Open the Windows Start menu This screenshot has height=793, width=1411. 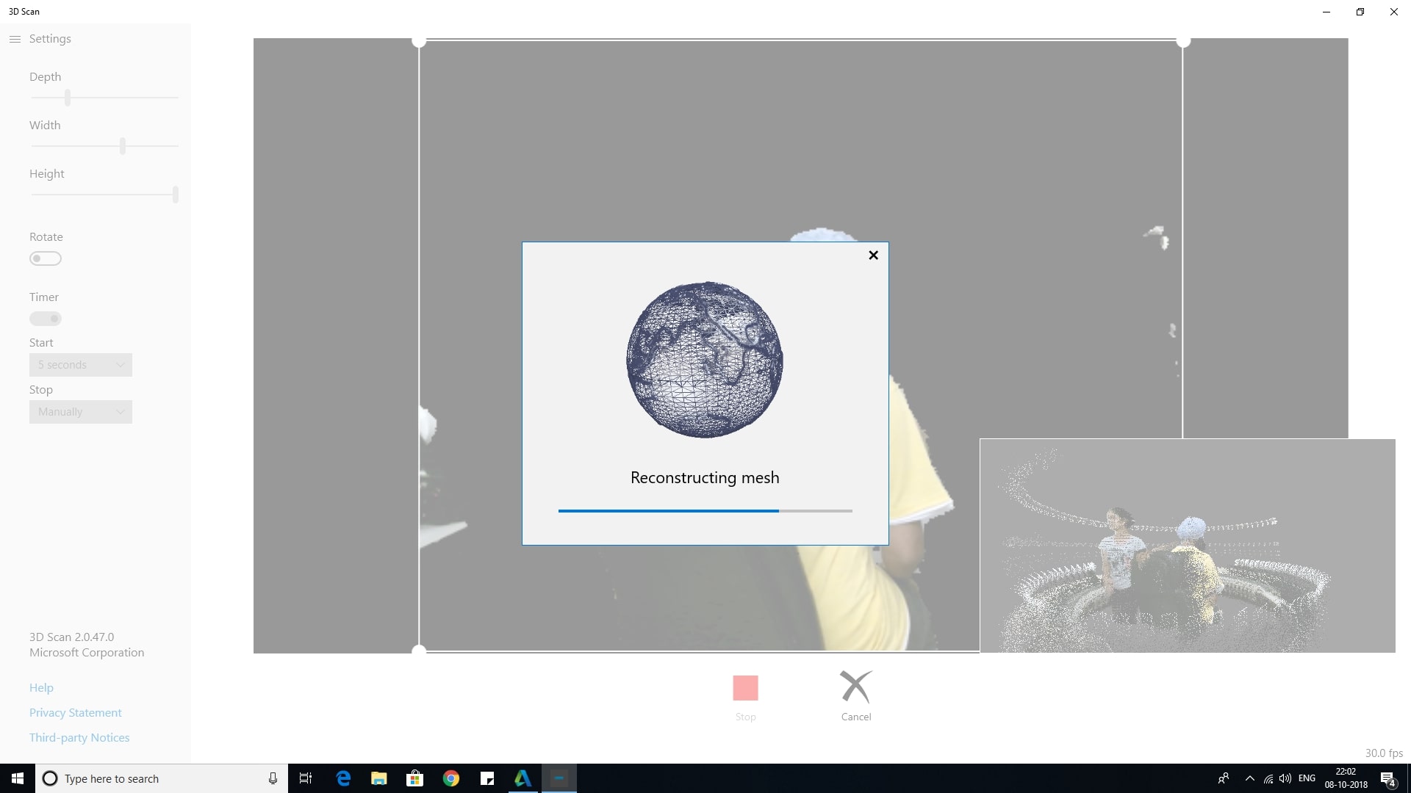click(x=18, y=778)
